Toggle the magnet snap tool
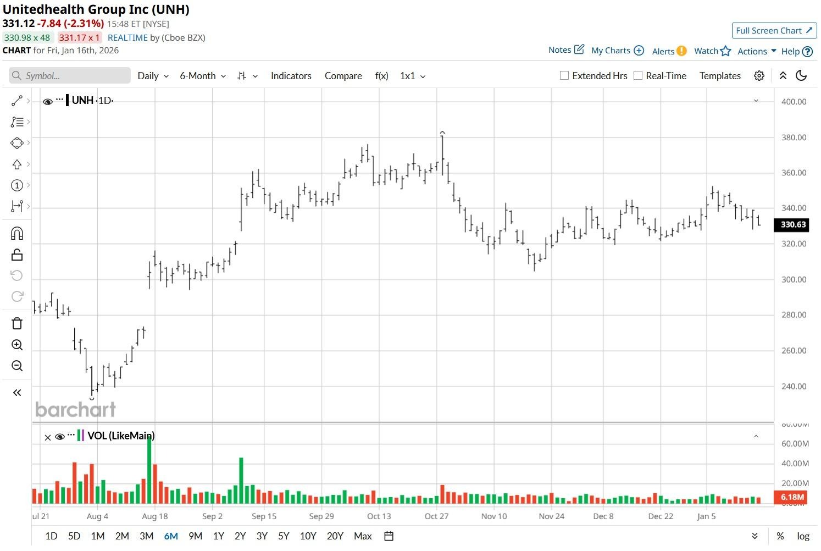The height and width of the screenshot is (551, 821). [x=17, y=234]
